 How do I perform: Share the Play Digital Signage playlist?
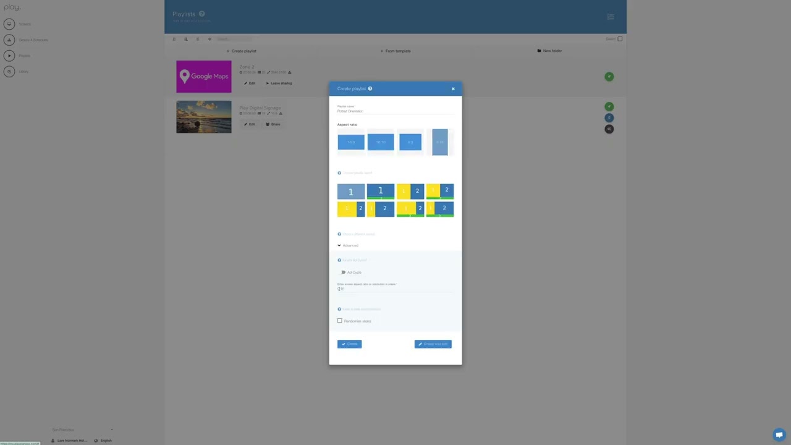click(273, 124)
